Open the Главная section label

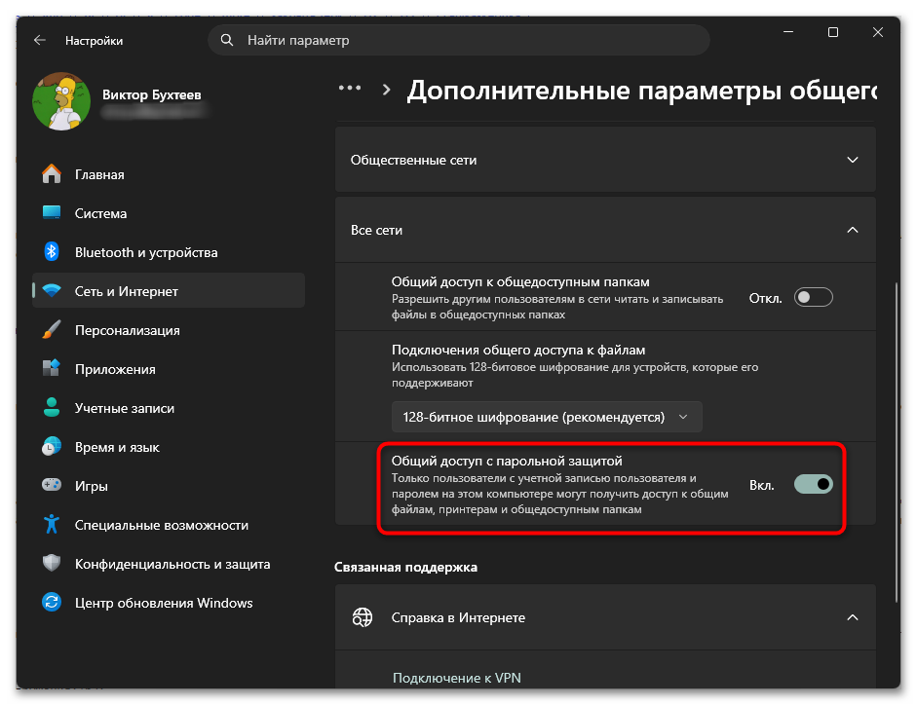pos(99,174)
